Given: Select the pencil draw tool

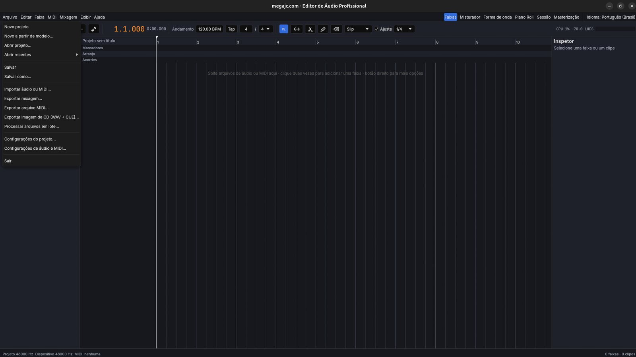Looking at the screenshot, I should (x=323, y=29).
